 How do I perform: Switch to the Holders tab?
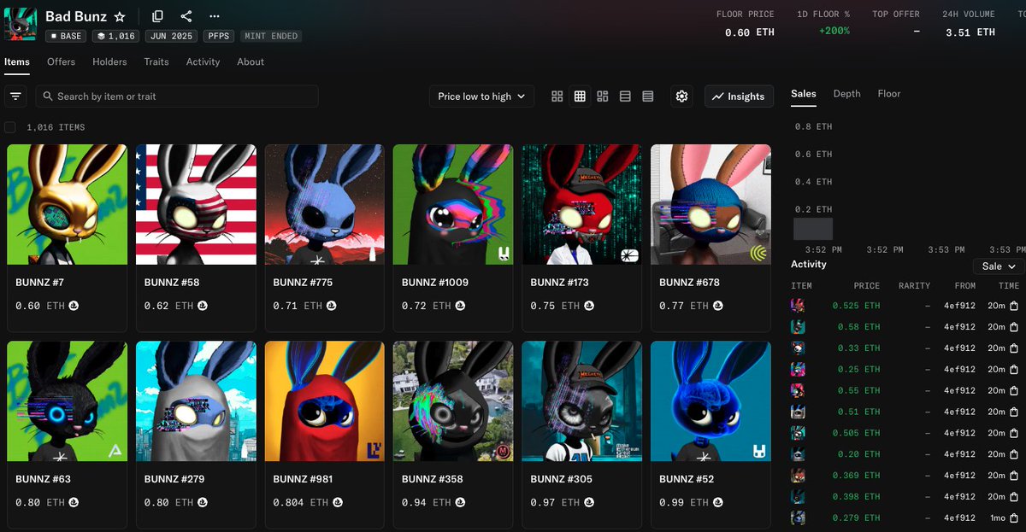109,62
